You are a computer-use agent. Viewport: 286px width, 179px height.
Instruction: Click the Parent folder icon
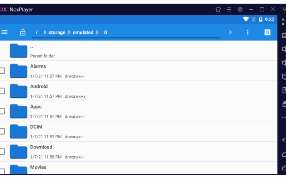point(19,50)
